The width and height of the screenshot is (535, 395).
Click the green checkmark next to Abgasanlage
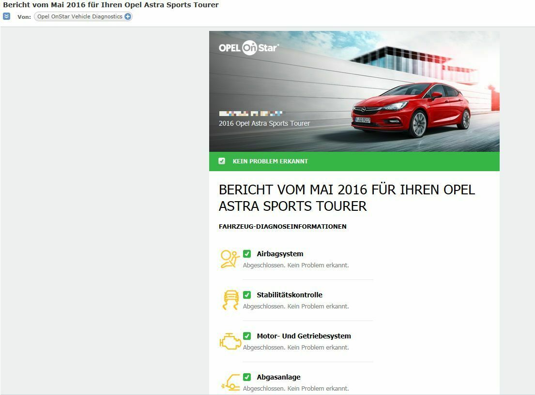click(247, 377)
